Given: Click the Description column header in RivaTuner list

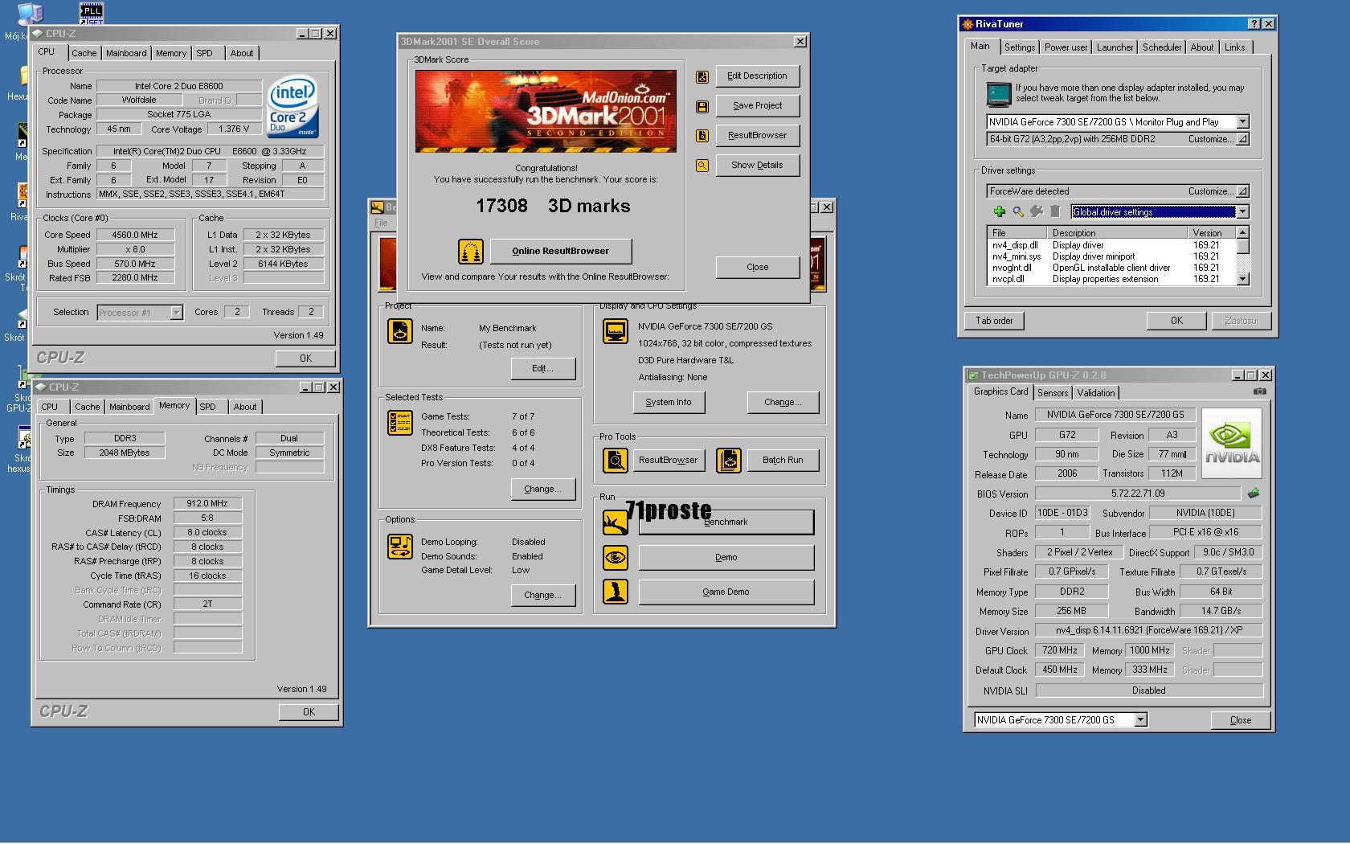Looking at the screenshot, I should pos(1118,233).
